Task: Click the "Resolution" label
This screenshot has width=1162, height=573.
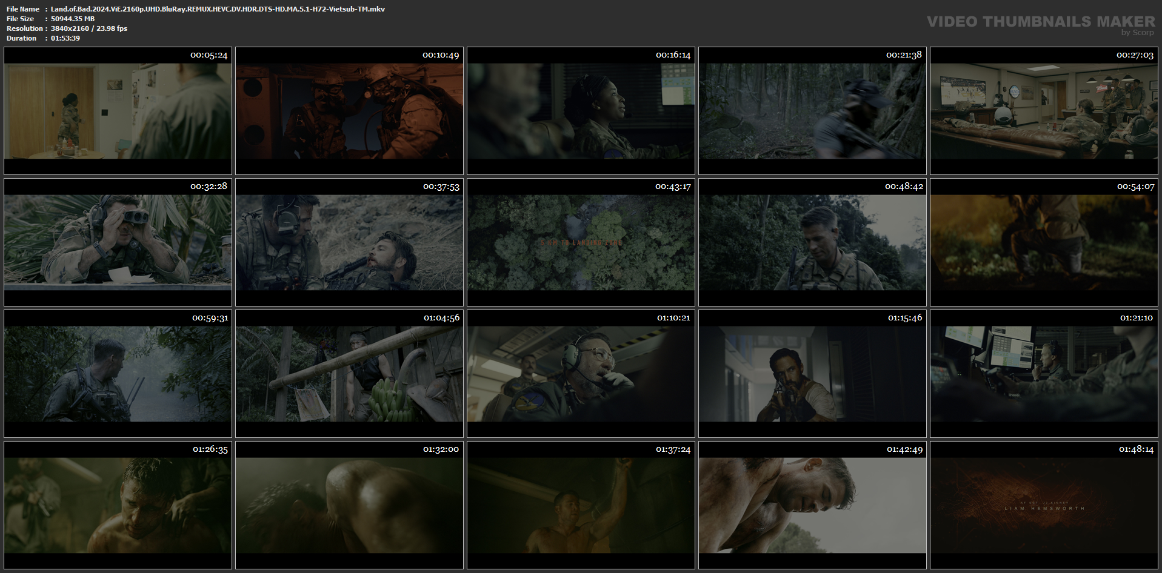Action: tap(25, 28)
